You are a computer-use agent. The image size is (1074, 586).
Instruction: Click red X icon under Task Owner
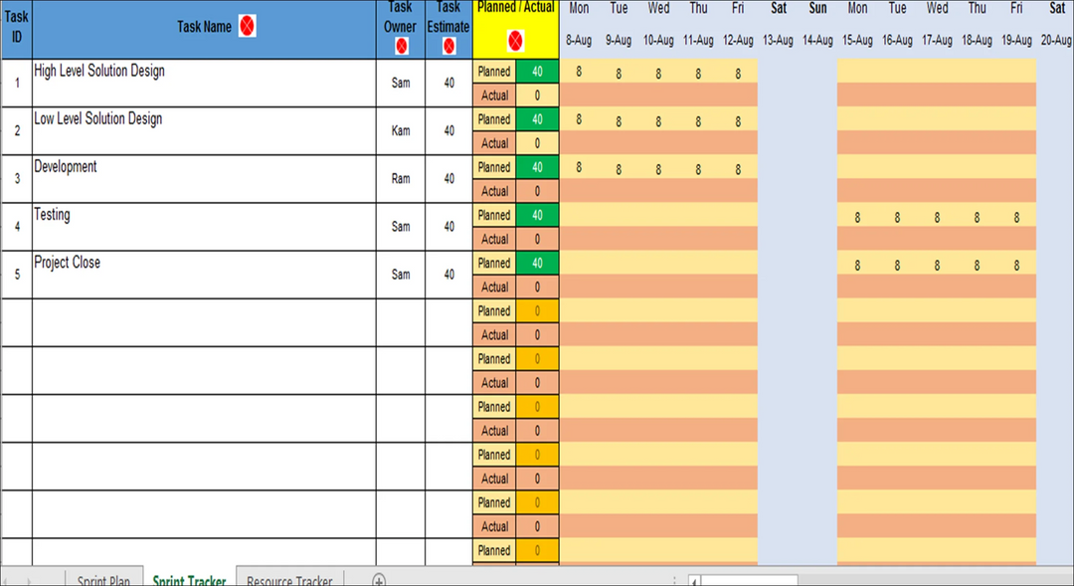(401, 46)
